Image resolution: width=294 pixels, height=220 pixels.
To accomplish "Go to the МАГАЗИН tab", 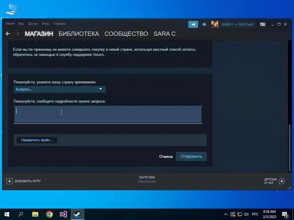I will [x=39, y=34].
